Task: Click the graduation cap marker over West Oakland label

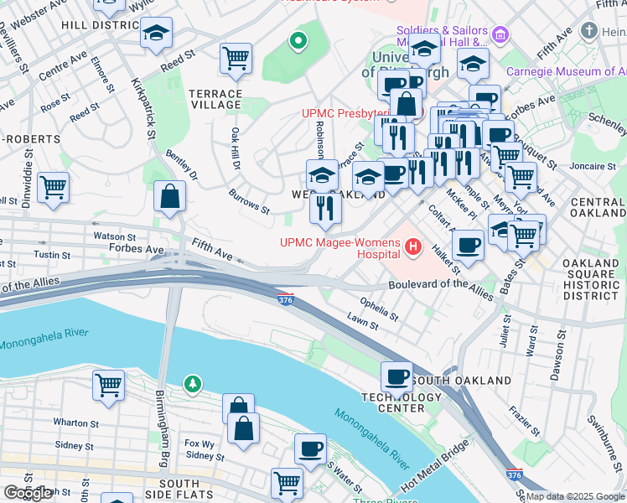Action: click(368, 178)
